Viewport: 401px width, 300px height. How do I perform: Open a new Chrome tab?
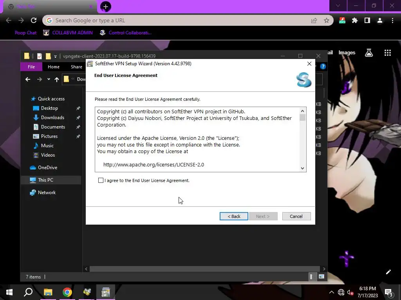[x=106, y=7]
